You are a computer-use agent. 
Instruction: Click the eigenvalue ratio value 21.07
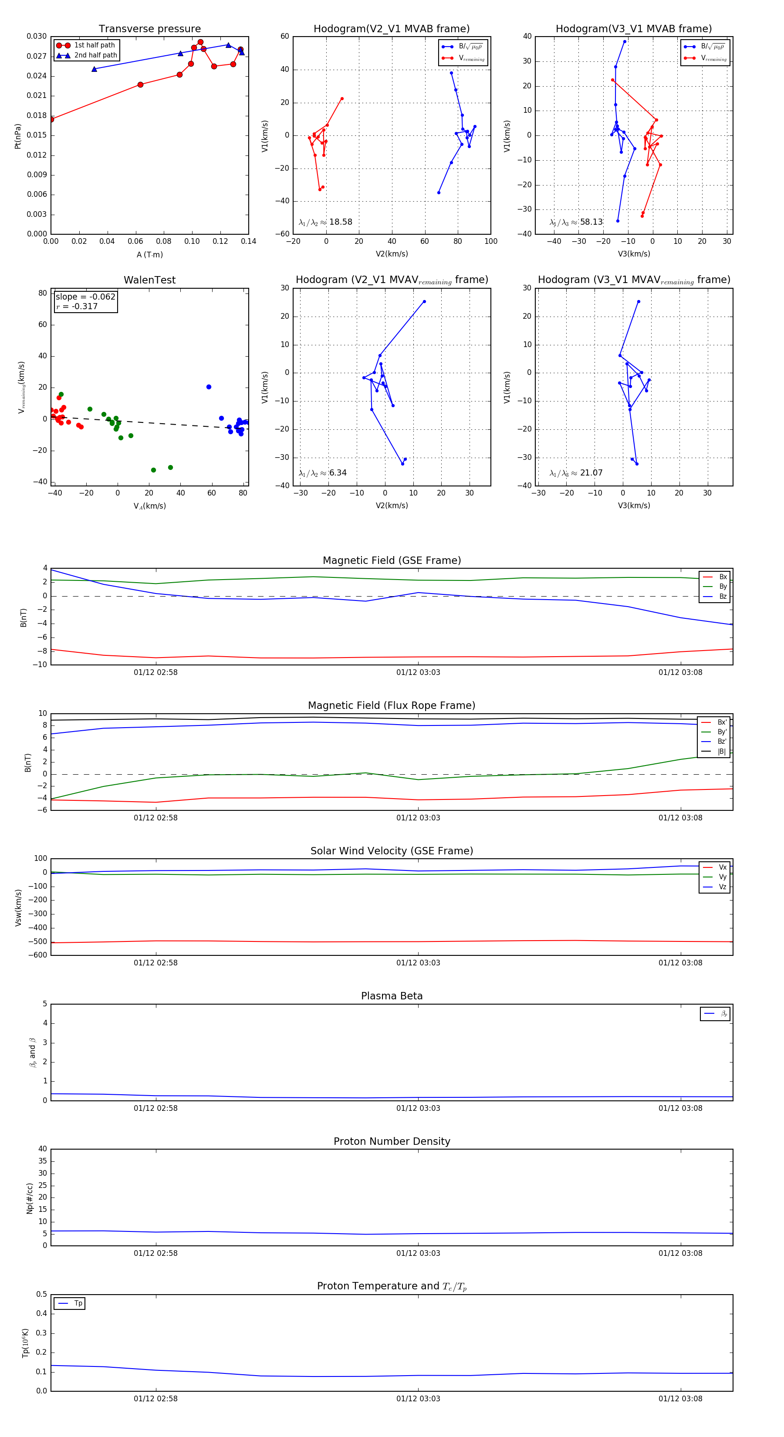(591, 473)
